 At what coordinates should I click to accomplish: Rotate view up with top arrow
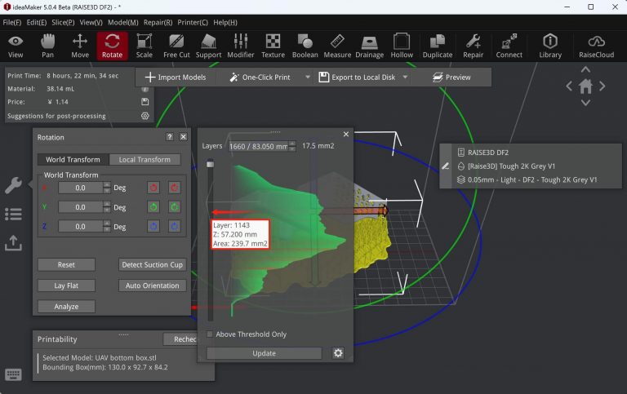[x=585, y=69]
